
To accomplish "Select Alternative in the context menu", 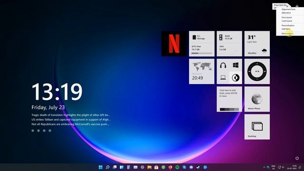I will 286,13.
